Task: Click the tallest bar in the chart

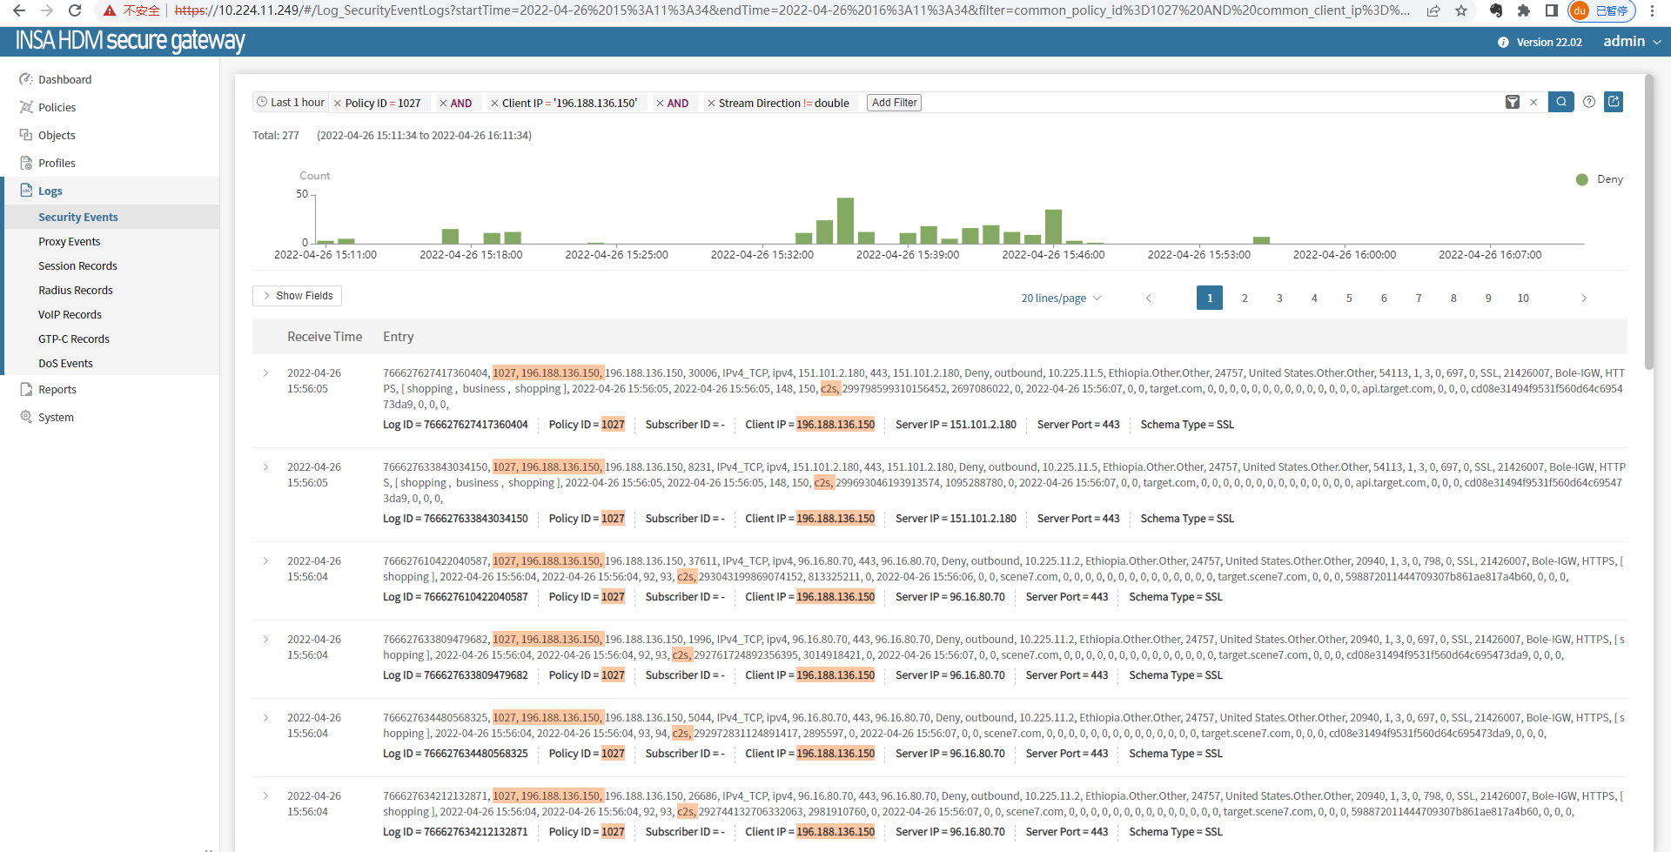Action: pos(845,221)
